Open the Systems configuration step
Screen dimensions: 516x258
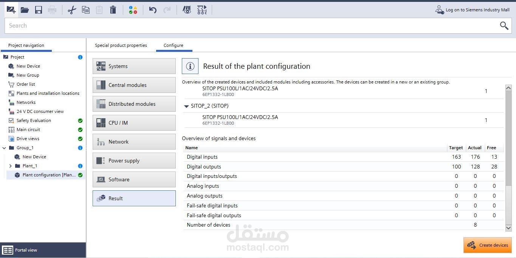point(134,66)
